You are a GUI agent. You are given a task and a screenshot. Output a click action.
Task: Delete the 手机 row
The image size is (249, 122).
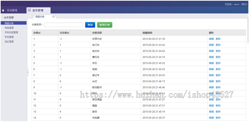[x=218, y=63]
